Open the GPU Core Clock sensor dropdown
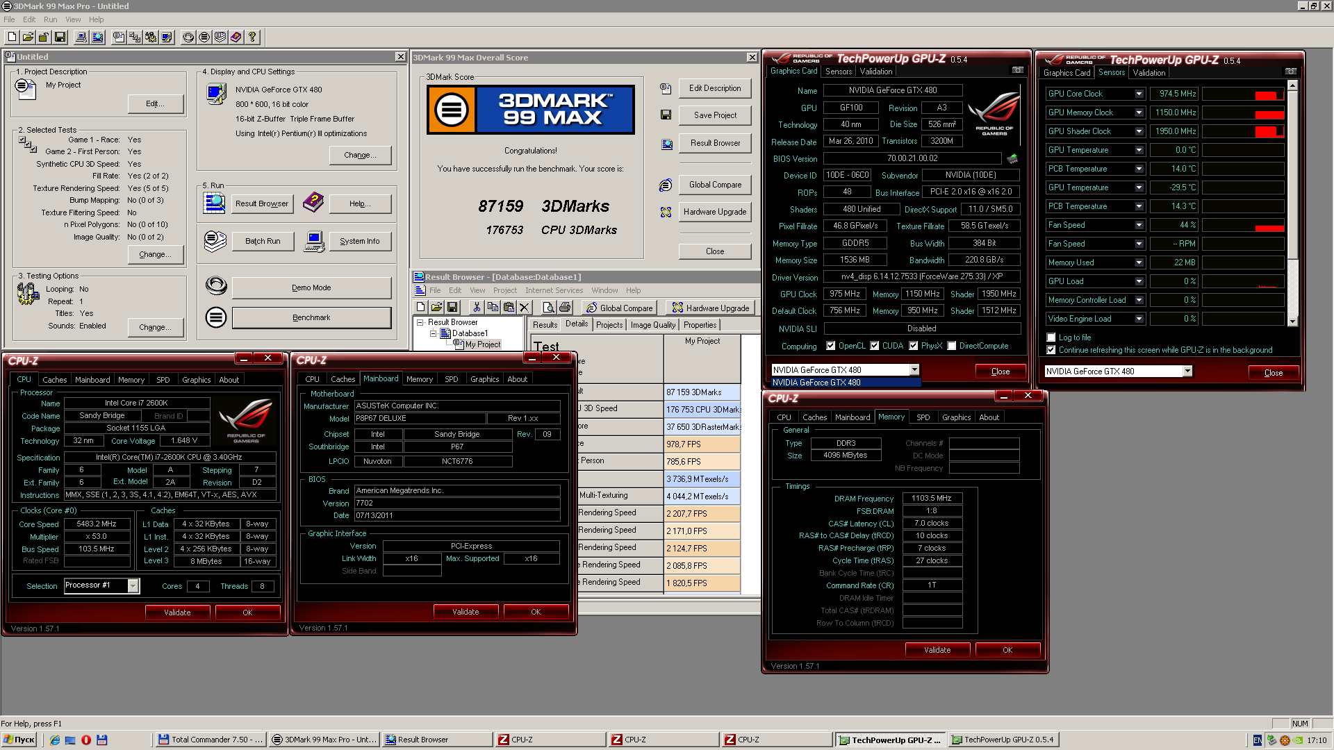 click(x=1139, y=94)
